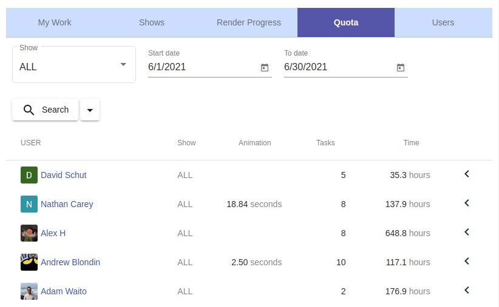Click Alex H's profile picture
This screenshot has width=499, height=307.
pyautogui.click(x=29, y=233)
